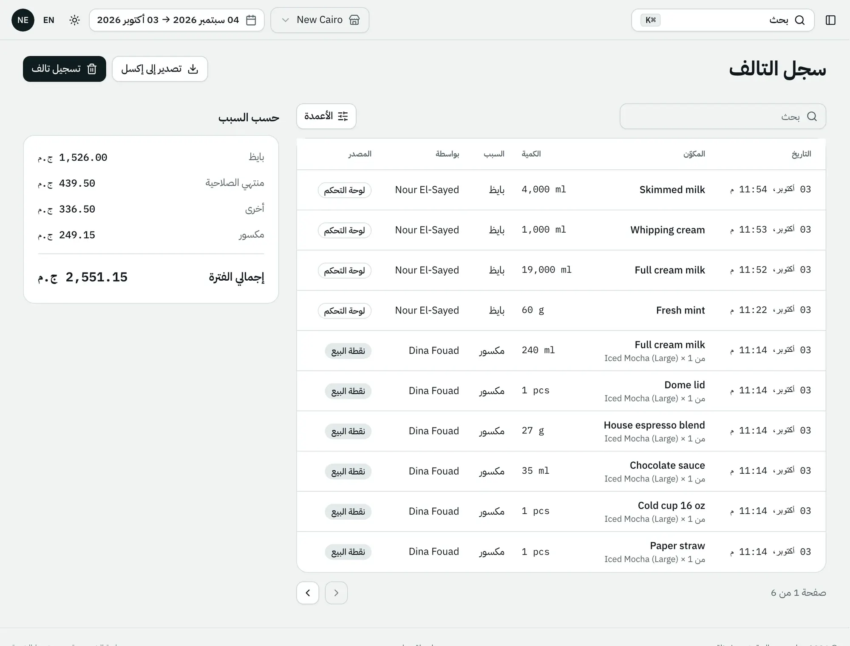Image resolution: width=850 pixels, height=646 pixels.
Task: Click نقطة البيع badge in Dome lid row
Action: pyautogui.click(x=348, y=391)
